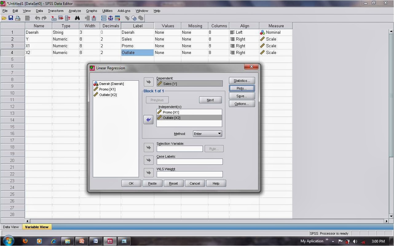Select row header number 4
The width and height of the screenshot is (394, 246).
(x=13, y=52)
